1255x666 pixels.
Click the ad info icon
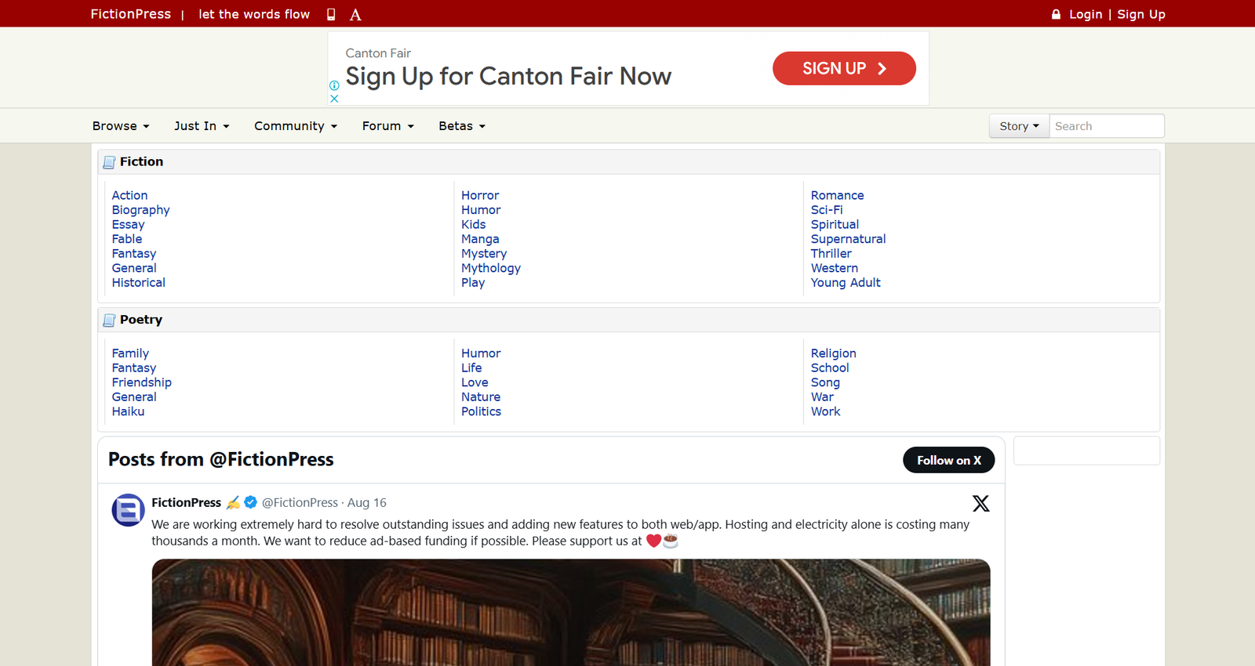(334, 85)
